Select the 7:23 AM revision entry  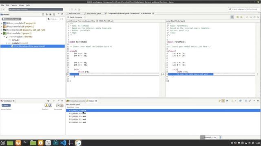(78, 119)
